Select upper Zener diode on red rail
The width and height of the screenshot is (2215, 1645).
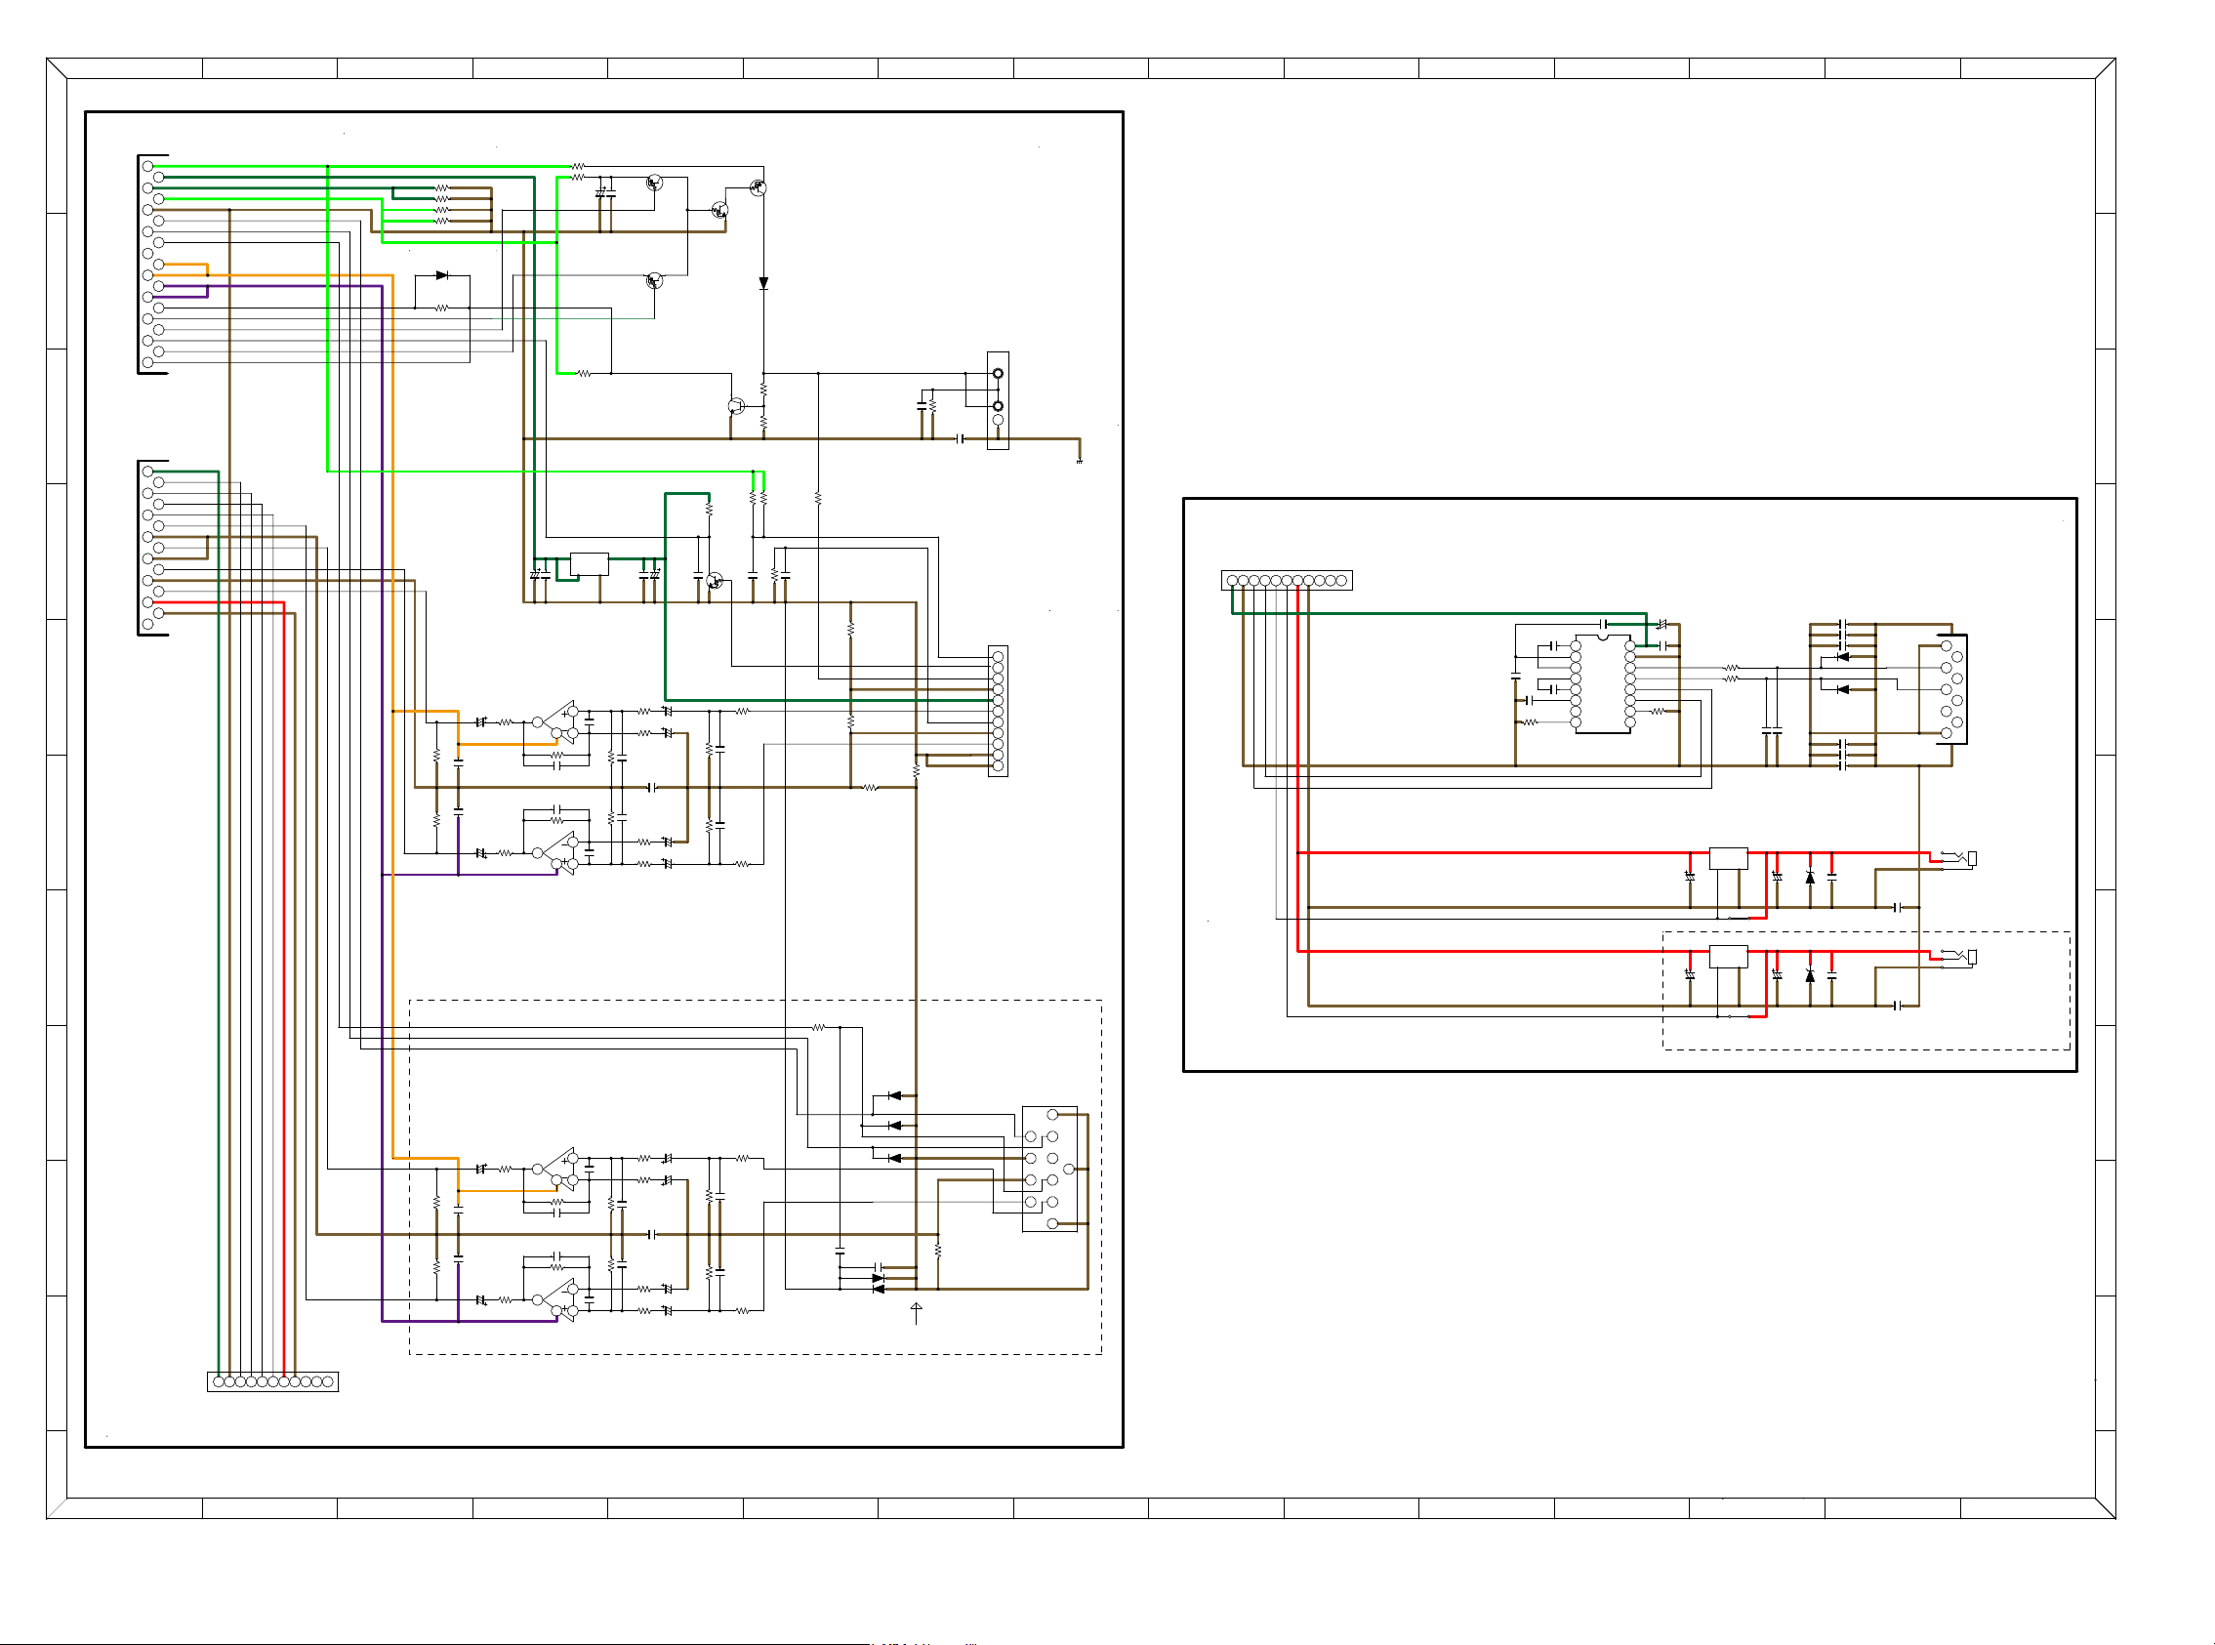(1810, 878)
